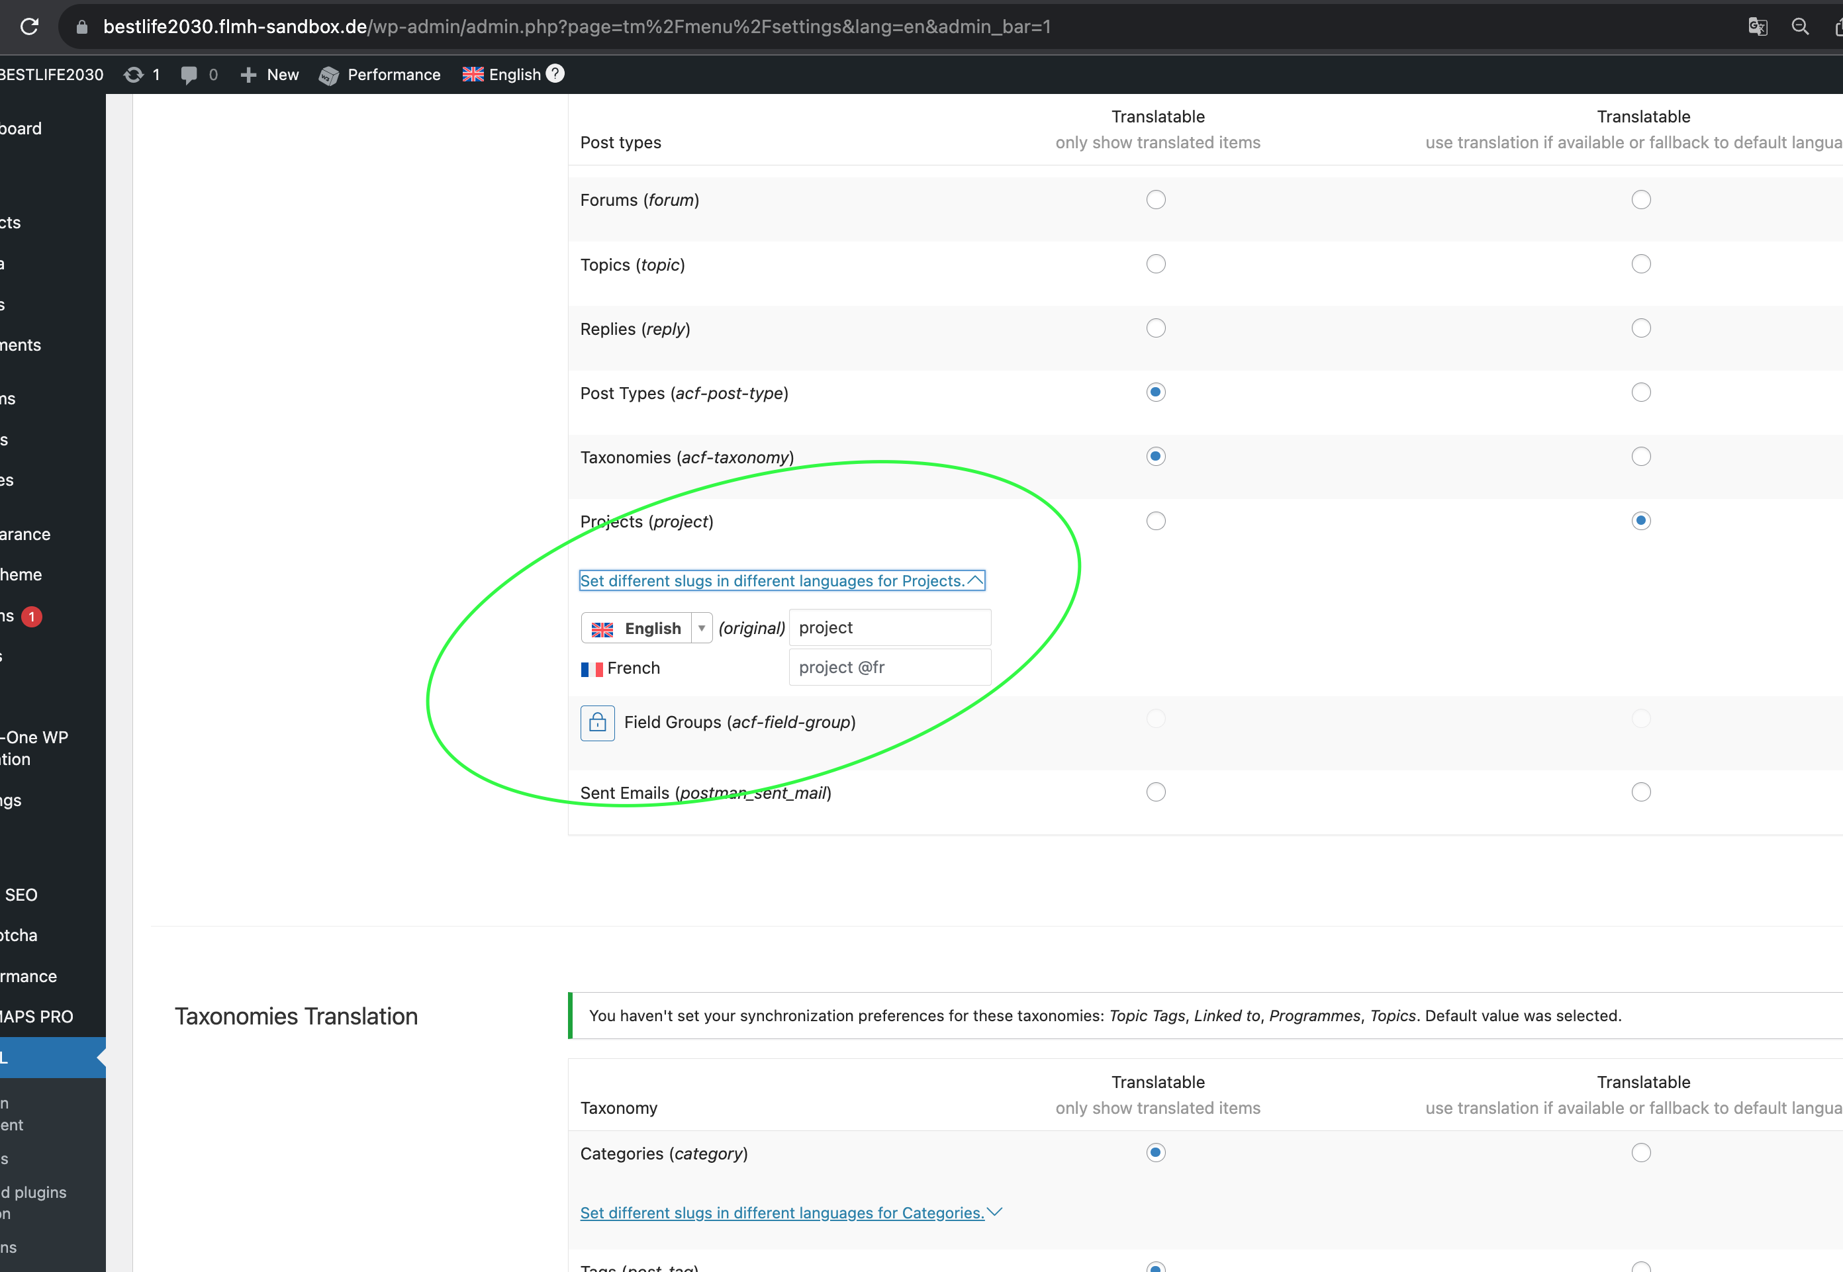Click the Performance cube icon in admin bar
The width and height of the screenshot is (1843, 1272).
coord(328,75)
